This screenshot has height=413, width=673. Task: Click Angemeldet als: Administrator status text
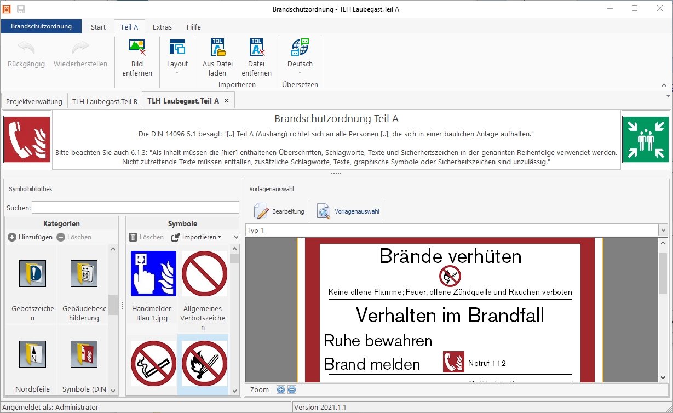(x=51, y=407)
